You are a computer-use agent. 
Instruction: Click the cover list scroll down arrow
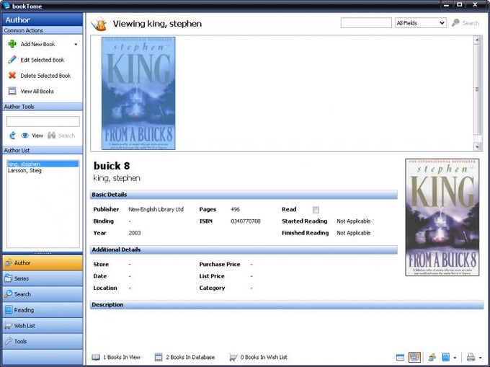(x=477, y=146)
